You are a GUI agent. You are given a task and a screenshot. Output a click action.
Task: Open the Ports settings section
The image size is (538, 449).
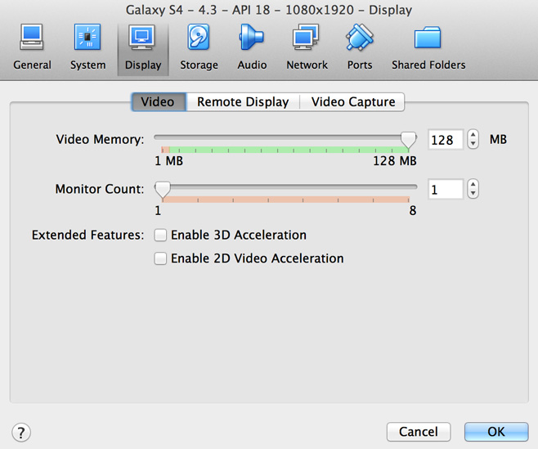pos(360,48)
